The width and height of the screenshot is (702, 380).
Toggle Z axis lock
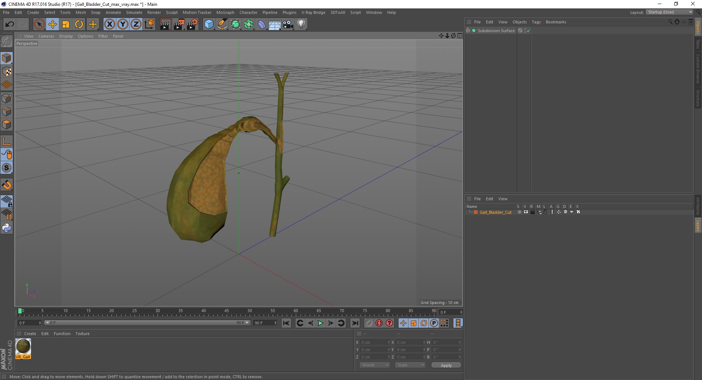(x=136, y=24)
